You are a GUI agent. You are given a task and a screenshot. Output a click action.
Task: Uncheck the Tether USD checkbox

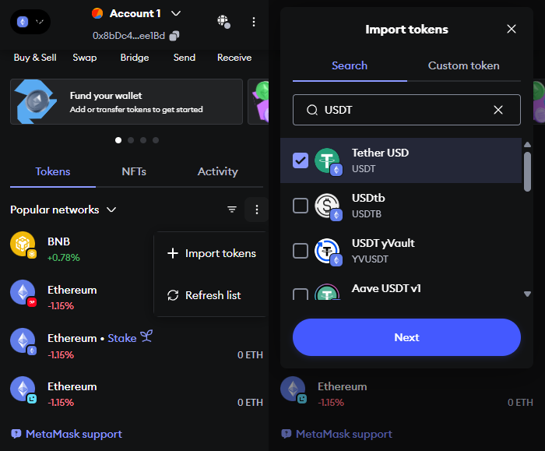coord(301,160)
